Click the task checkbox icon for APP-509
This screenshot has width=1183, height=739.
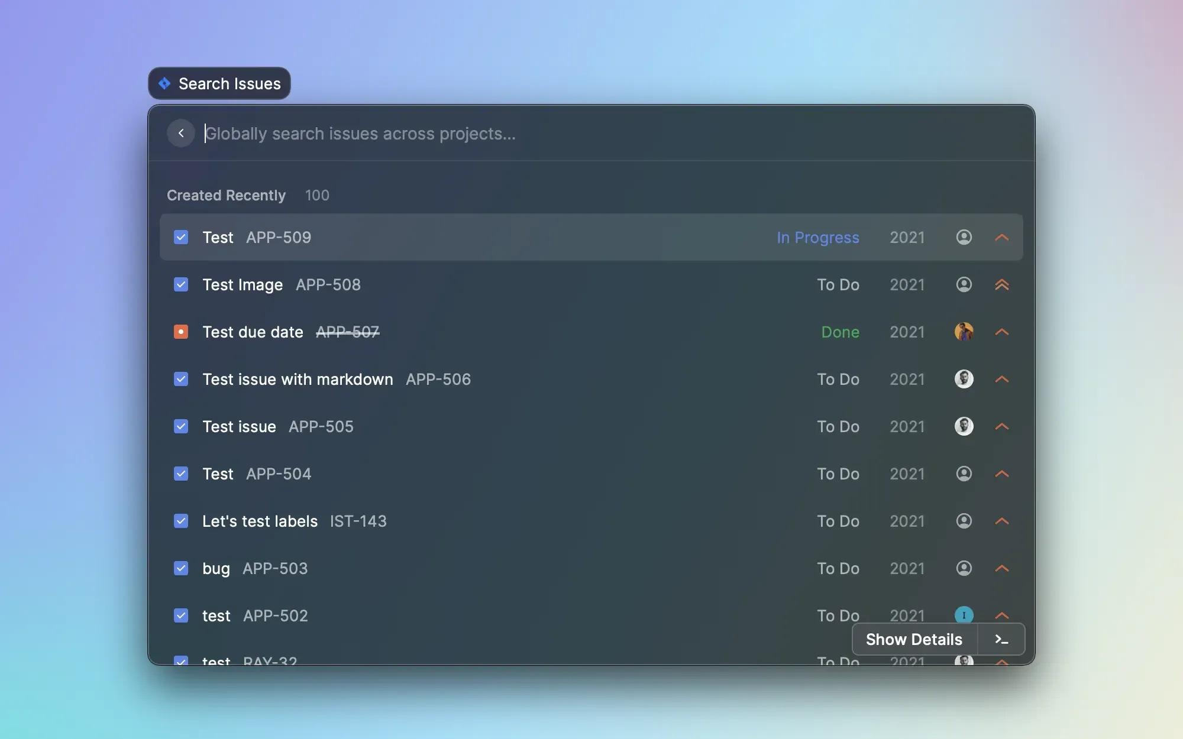181,237
